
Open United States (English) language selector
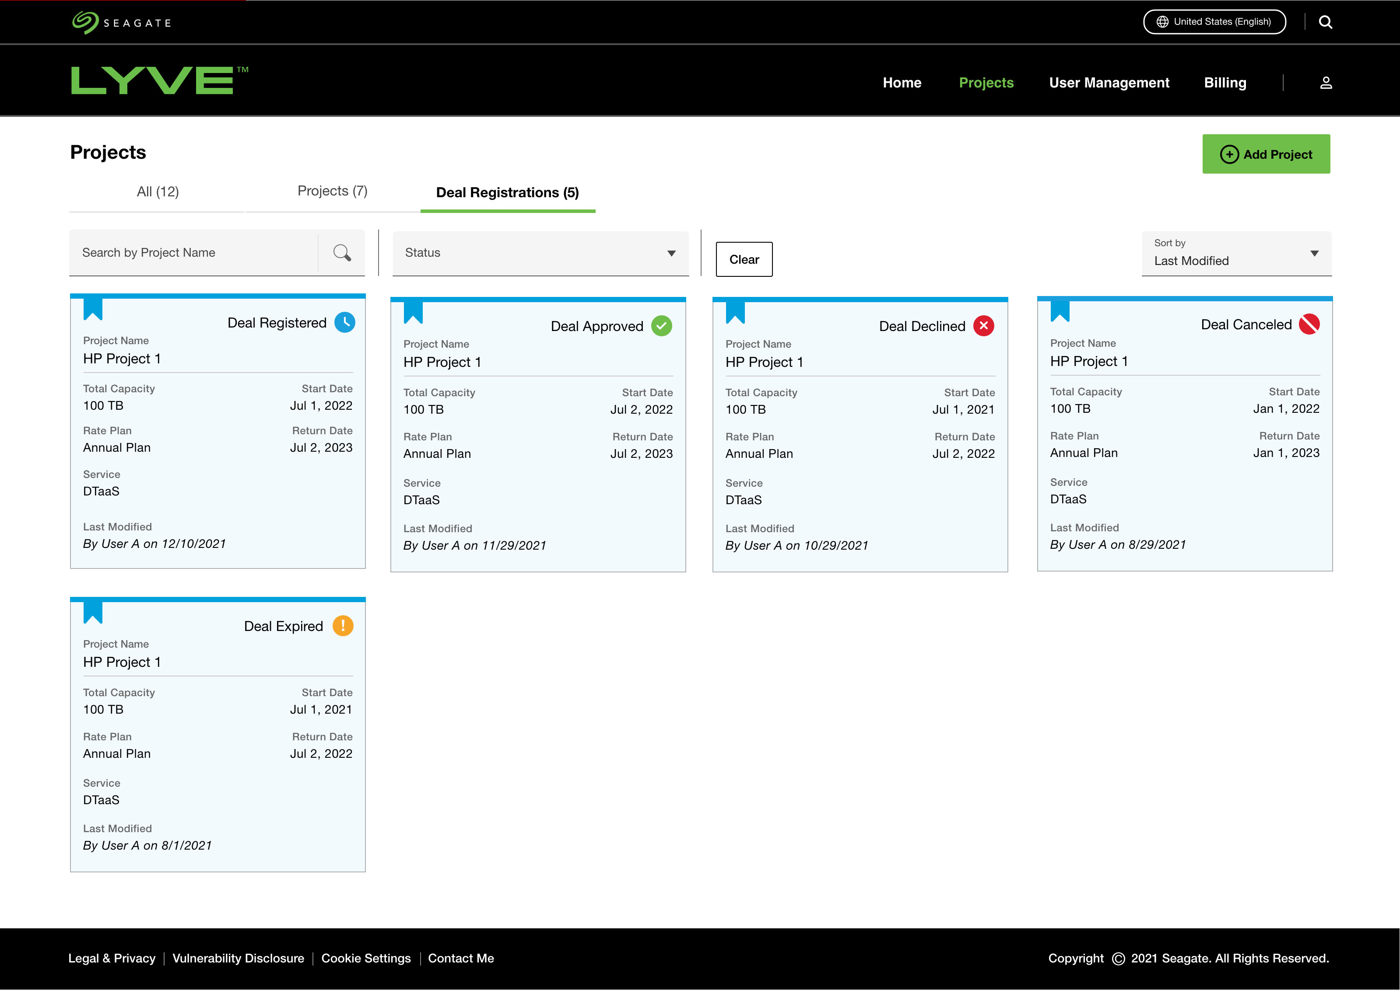coord(1214,22)
